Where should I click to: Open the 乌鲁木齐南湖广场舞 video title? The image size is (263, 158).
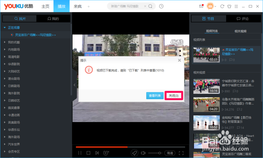[x=238, y=101]
